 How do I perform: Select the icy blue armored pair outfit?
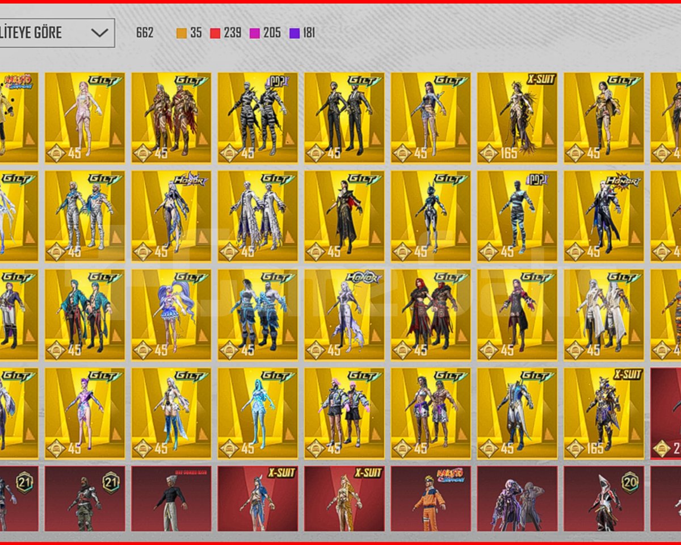[258, 315]
